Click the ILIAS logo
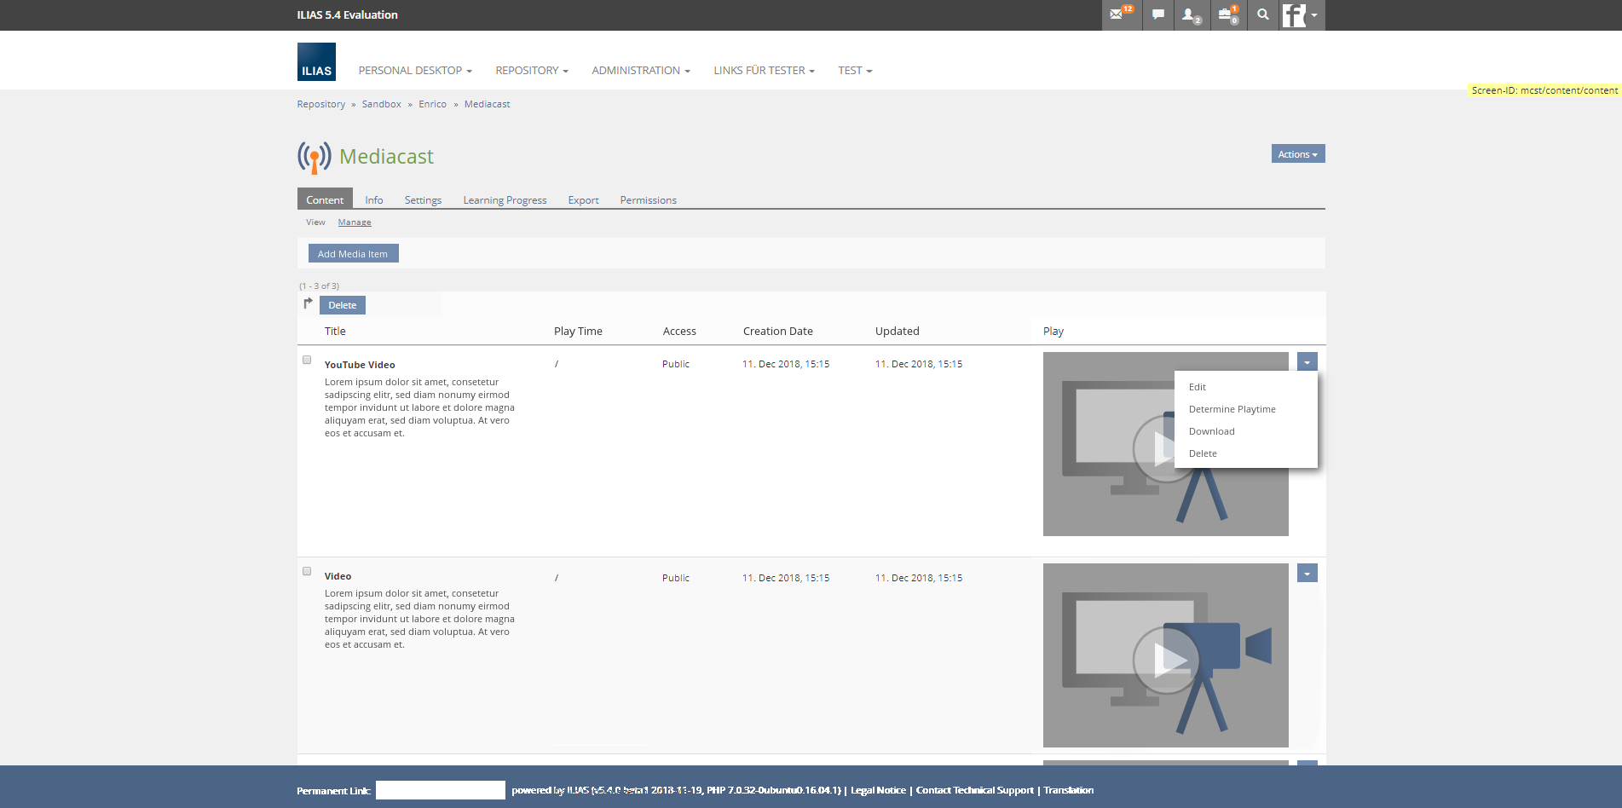This screenshot has height=808, width=1622. point(316,62)
